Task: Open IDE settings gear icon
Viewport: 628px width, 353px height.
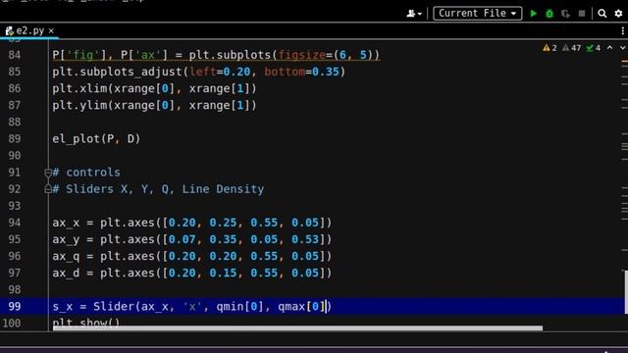Action: (618, 13)
